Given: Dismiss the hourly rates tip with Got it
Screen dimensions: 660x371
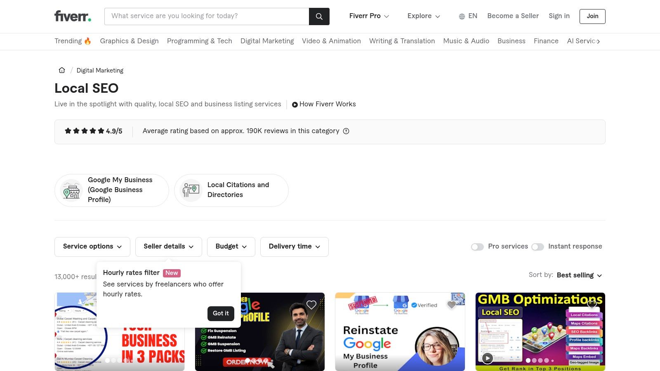Looking at the screenshot, I should pos(221,313).
